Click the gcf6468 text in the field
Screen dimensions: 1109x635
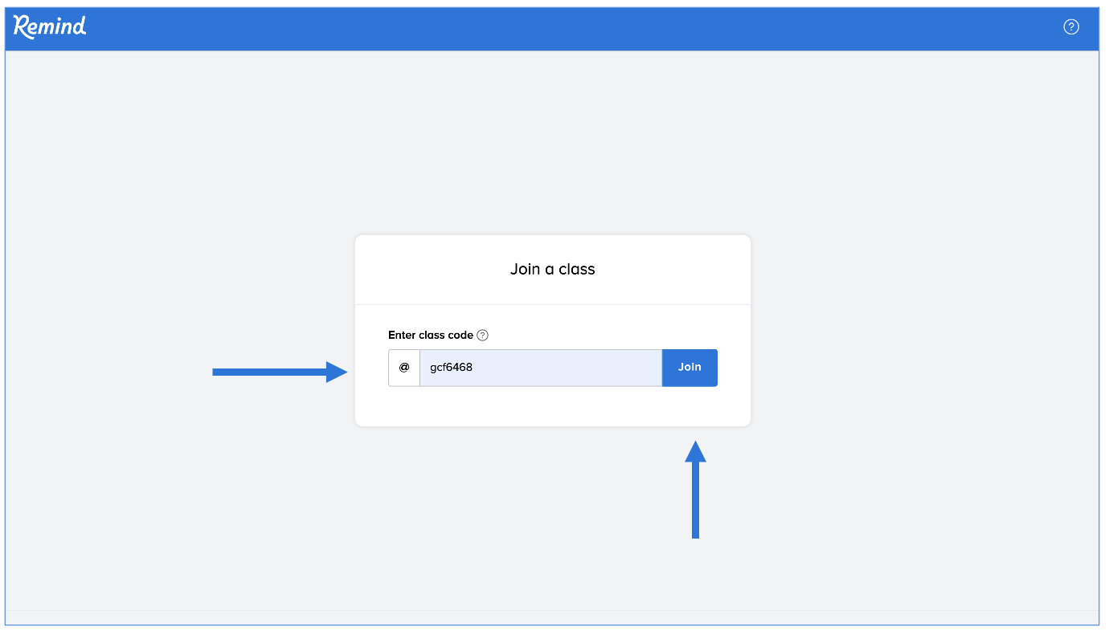click(x=451, y=368)
